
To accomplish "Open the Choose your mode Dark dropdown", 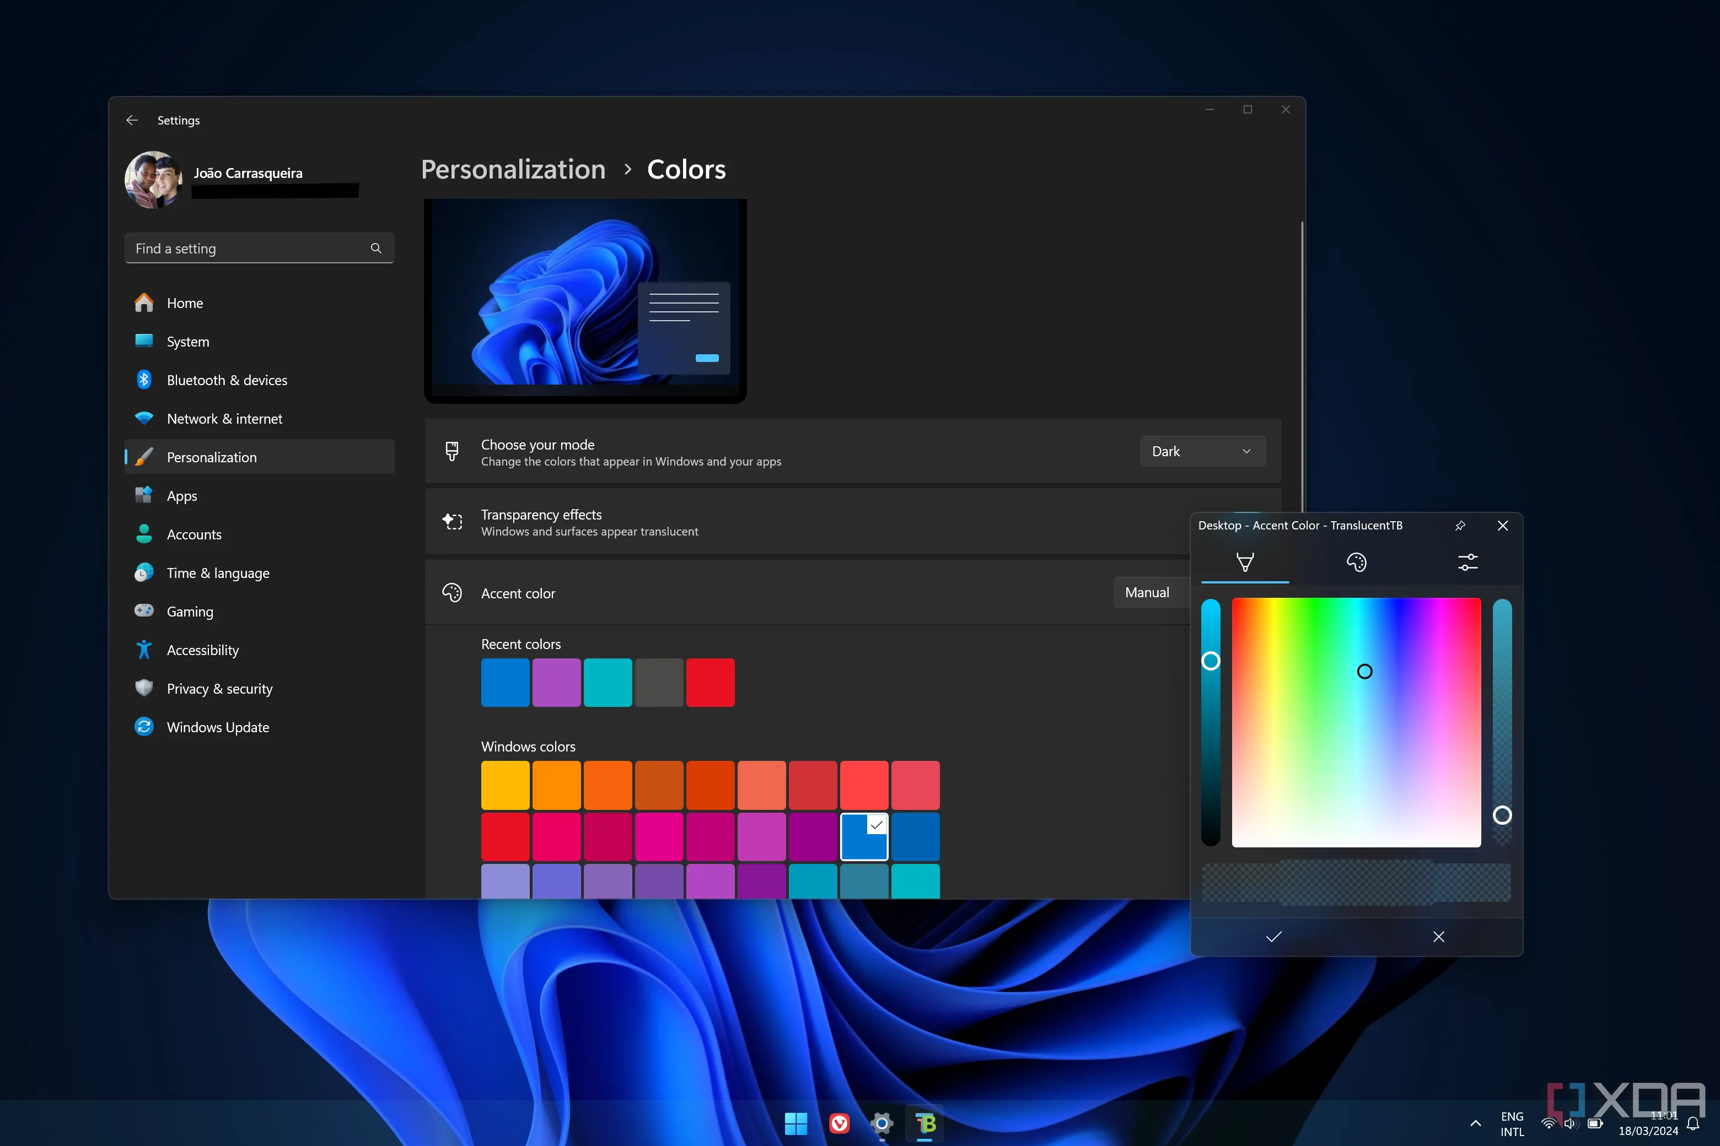I will pyautogui.click(x=1203, y=452).
